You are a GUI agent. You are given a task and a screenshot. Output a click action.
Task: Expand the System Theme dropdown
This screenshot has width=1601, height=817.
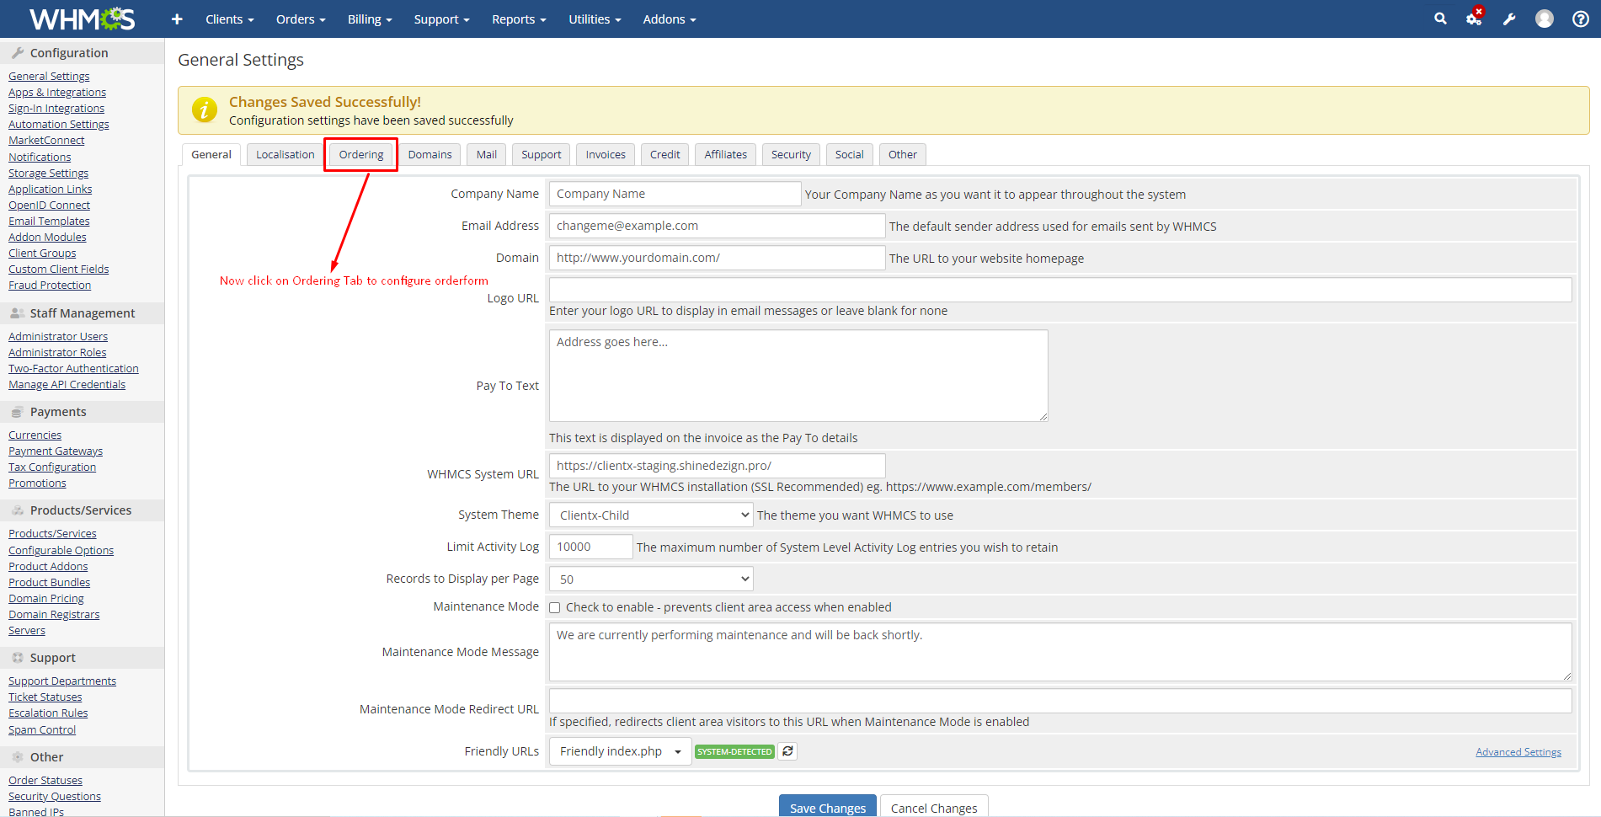click(650, 515)
